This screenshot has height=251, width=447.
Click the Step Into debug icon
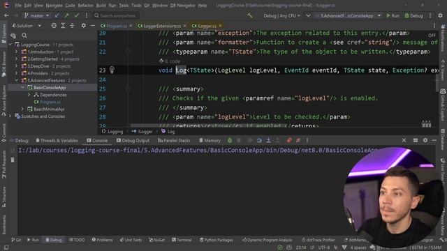(x=268, y=140)
